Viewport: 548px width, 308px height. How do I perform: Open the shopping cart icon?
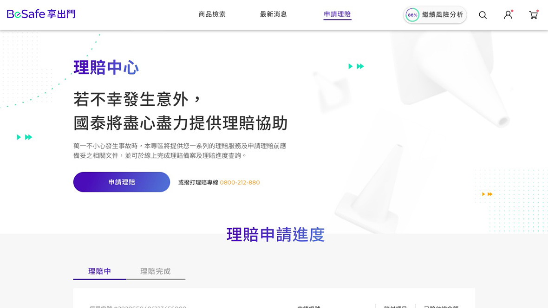(533, 15)
